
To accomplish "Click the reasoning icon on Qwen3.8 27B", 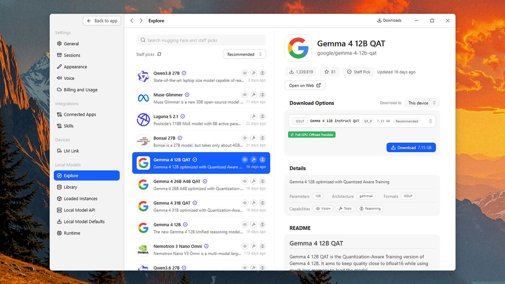I will [262, 73].
